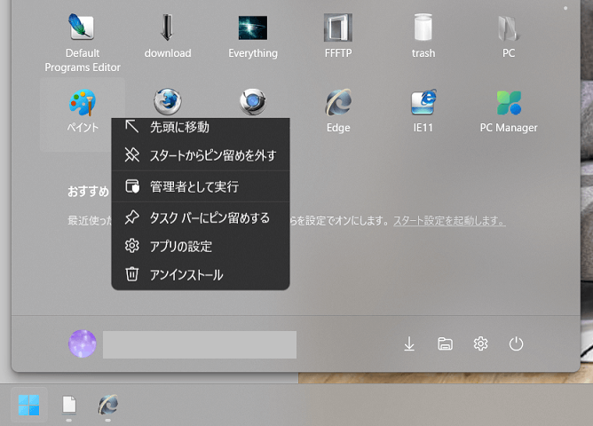
Task: Click the Power button in Start menu
Action: (516, 344)
